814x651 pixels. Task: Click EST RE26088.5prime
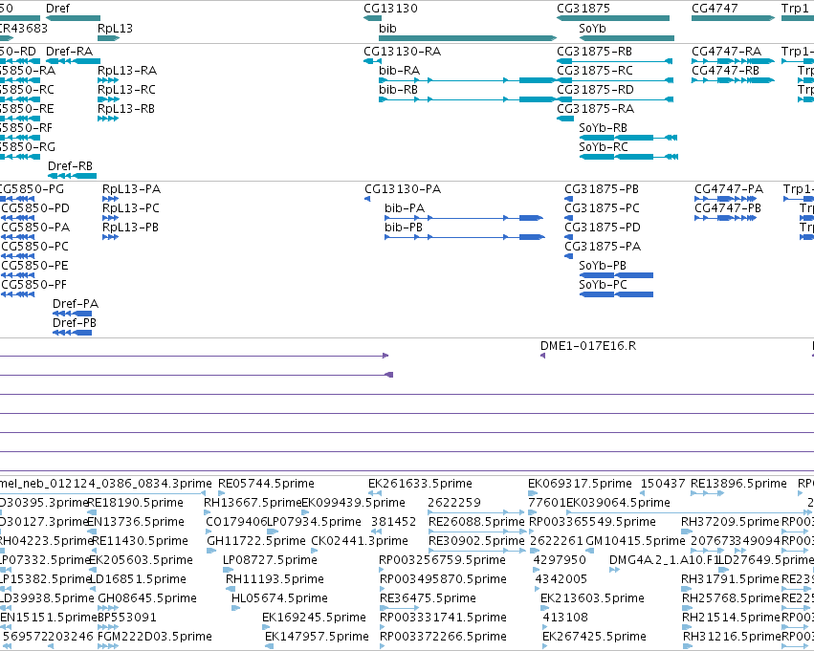pyautogui.click(x=475, y=532)
